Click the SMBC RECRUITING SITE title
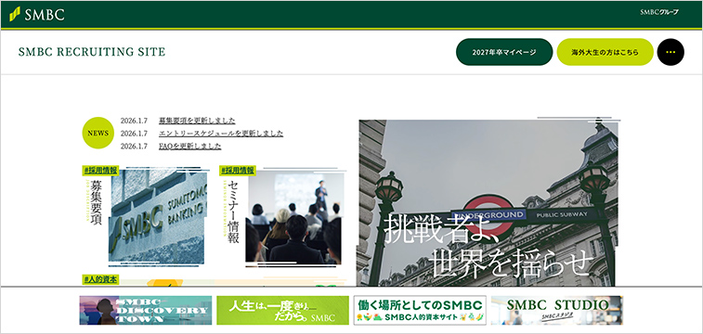 click(x=92, y=52)
